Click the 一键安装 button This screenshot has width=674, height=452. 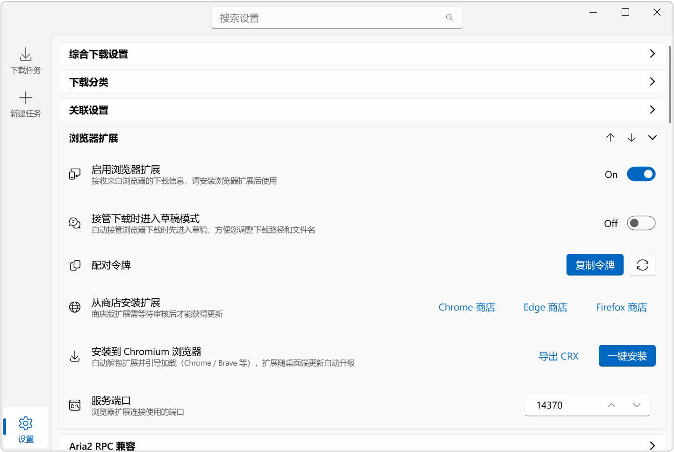click(x=627, y=356)
